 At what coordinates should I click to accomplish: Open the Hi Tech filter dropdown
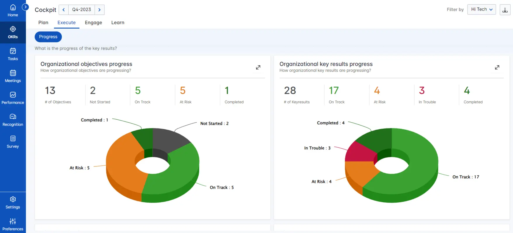click(x=481, y=9)
